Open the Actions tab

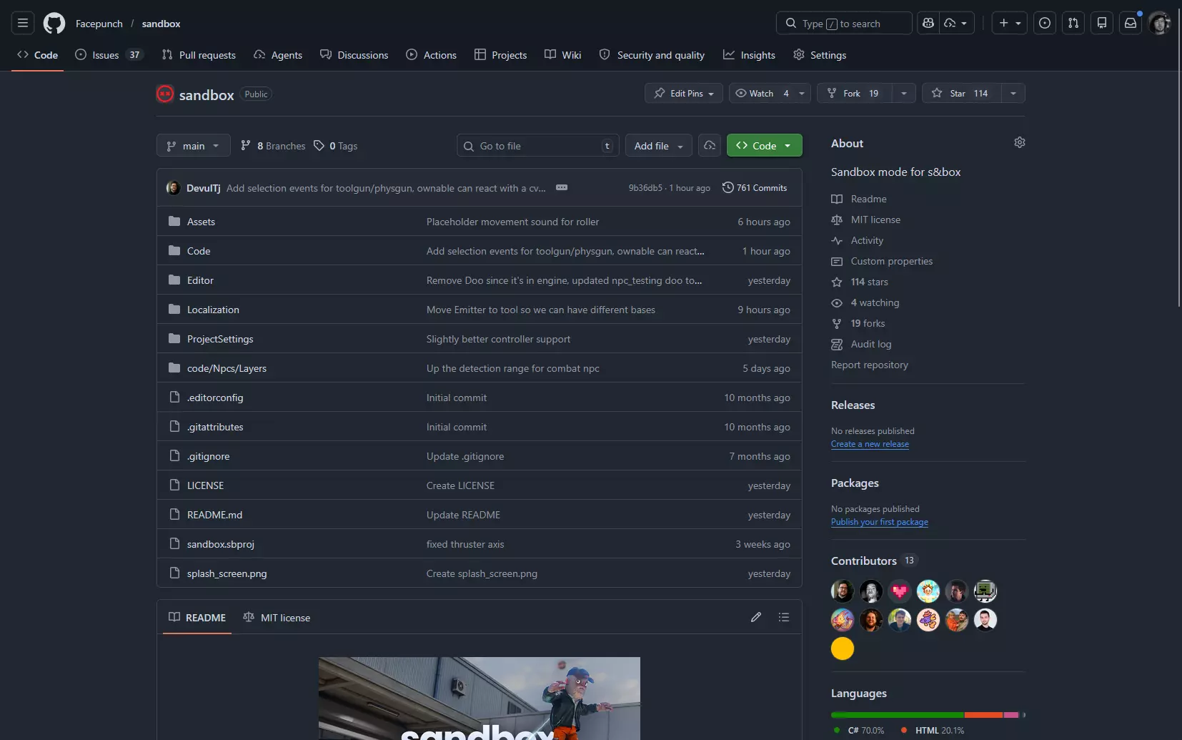[x=431, y=55]
